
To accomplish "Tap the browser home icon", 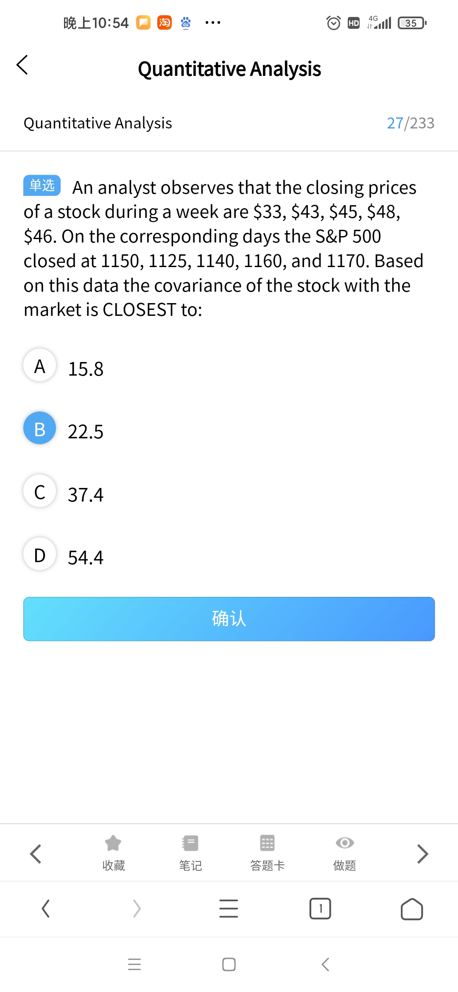I will [x=411, y=908].
